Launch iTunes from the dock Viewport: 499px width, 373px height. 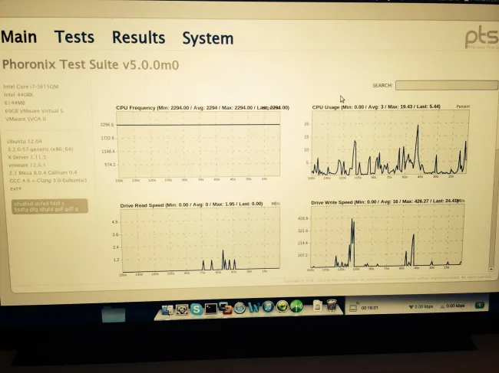pyautogui.click(x=268, y=306)
